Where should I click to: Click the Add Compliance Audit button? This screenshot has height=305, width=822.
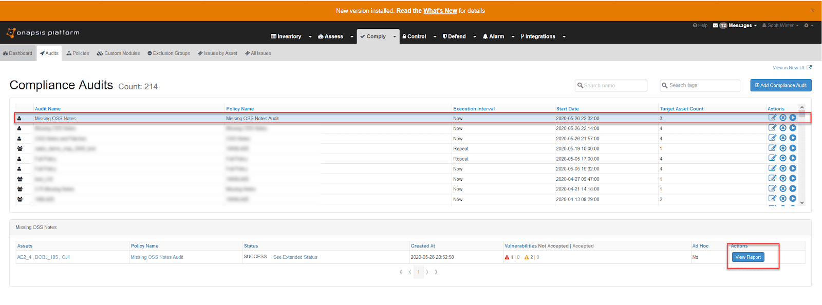(780, 85)
